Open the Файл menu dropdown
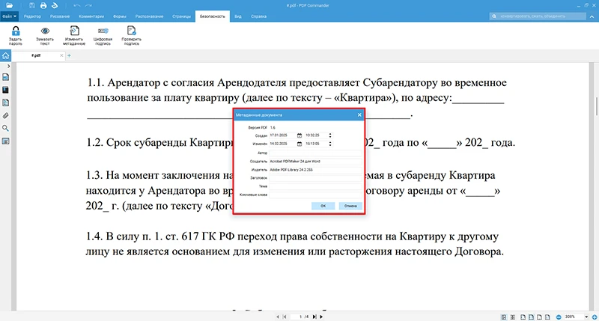The image size is (599, 321). tap(9, 16)
